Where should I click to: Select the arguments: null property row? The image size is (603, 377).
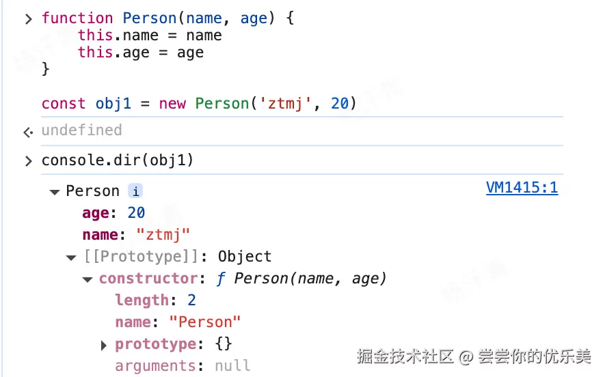click(183, 366)
